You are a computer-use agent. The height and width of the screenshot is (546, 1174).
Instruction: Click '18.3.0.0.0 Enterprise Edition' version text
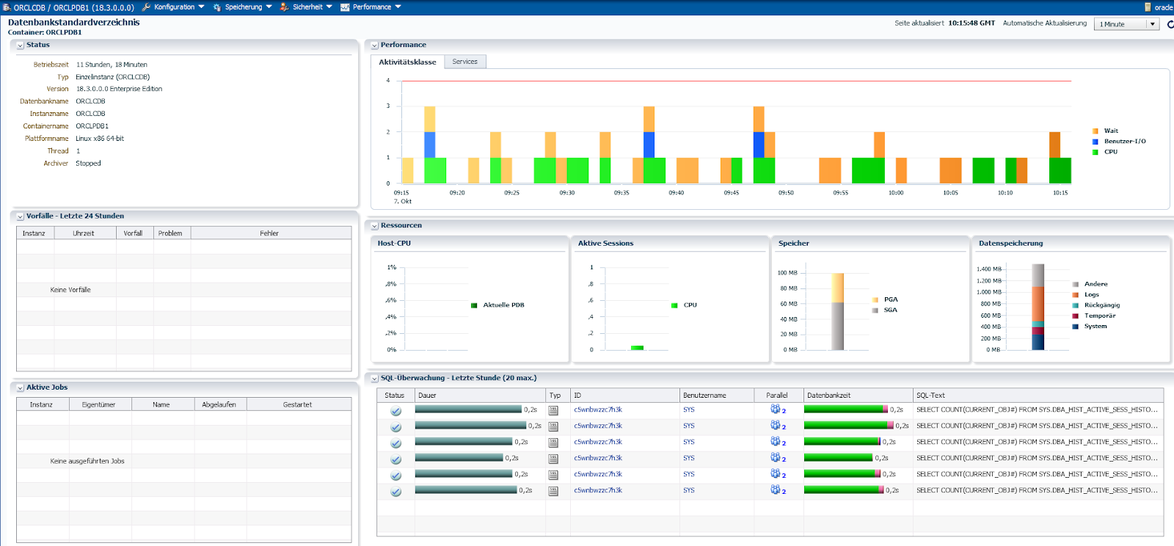120,89
